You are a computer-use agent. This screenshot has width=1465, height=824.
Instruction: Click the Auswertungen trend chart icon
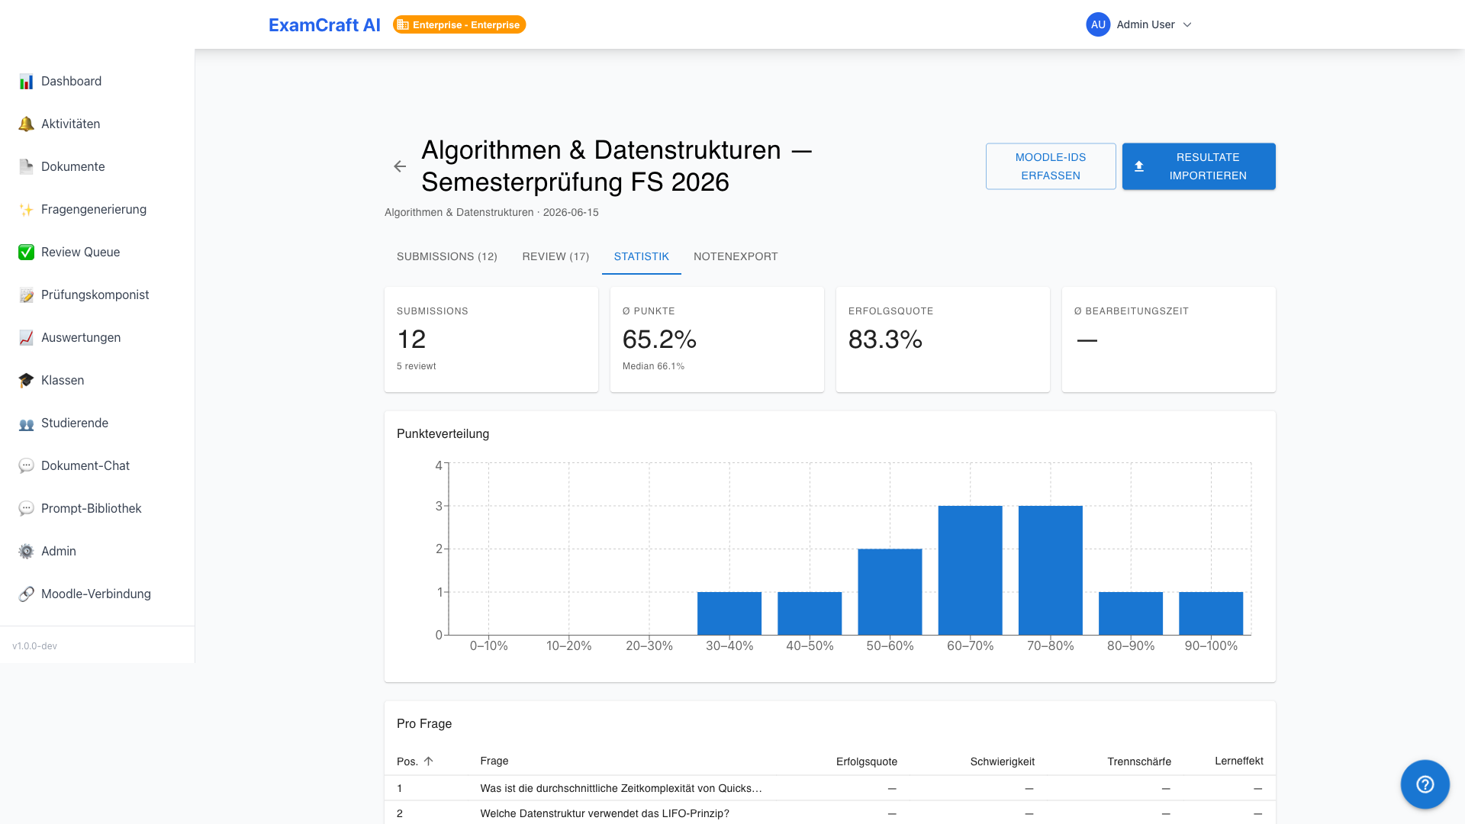(x=26, y=338)
